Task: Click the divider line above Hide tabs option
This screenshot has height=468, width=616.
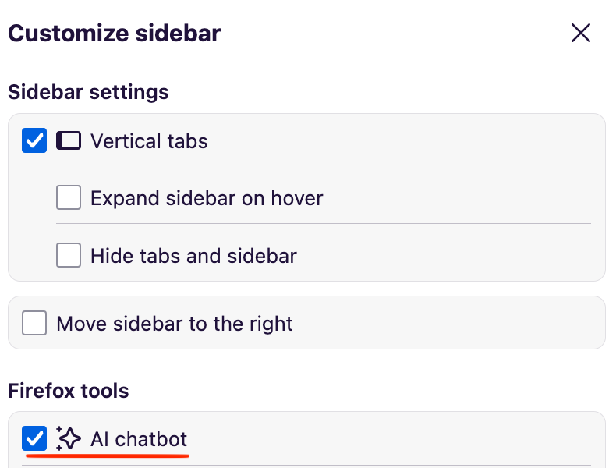Action: point(323,224)
